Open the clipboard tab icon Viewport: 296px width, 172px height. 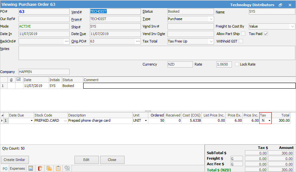point(58,168)
